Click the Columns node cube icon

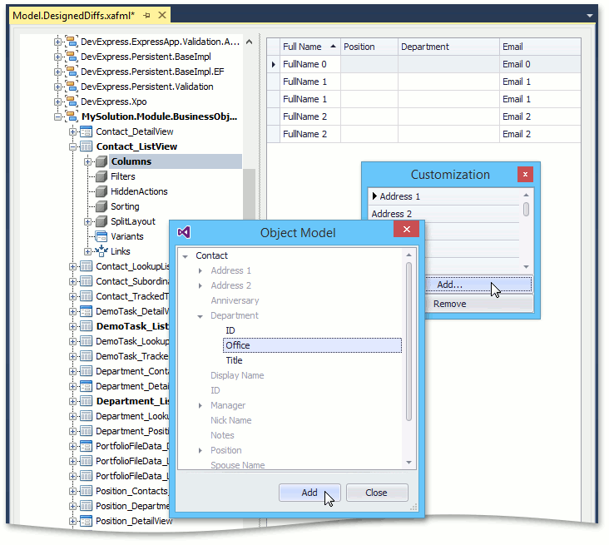coord(101,161)
